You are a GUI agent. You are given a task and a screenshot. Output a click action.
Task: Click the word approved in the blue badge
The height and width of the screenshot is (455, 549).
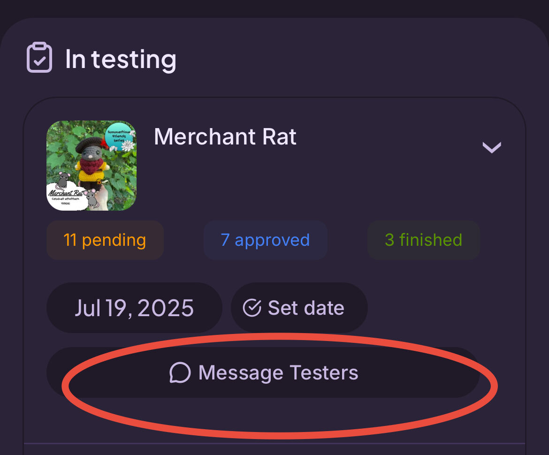click(x=272, y=241)
